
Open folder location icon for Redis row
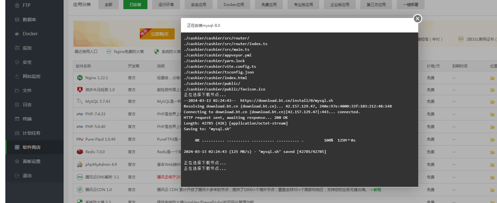(x=493, y=152)
